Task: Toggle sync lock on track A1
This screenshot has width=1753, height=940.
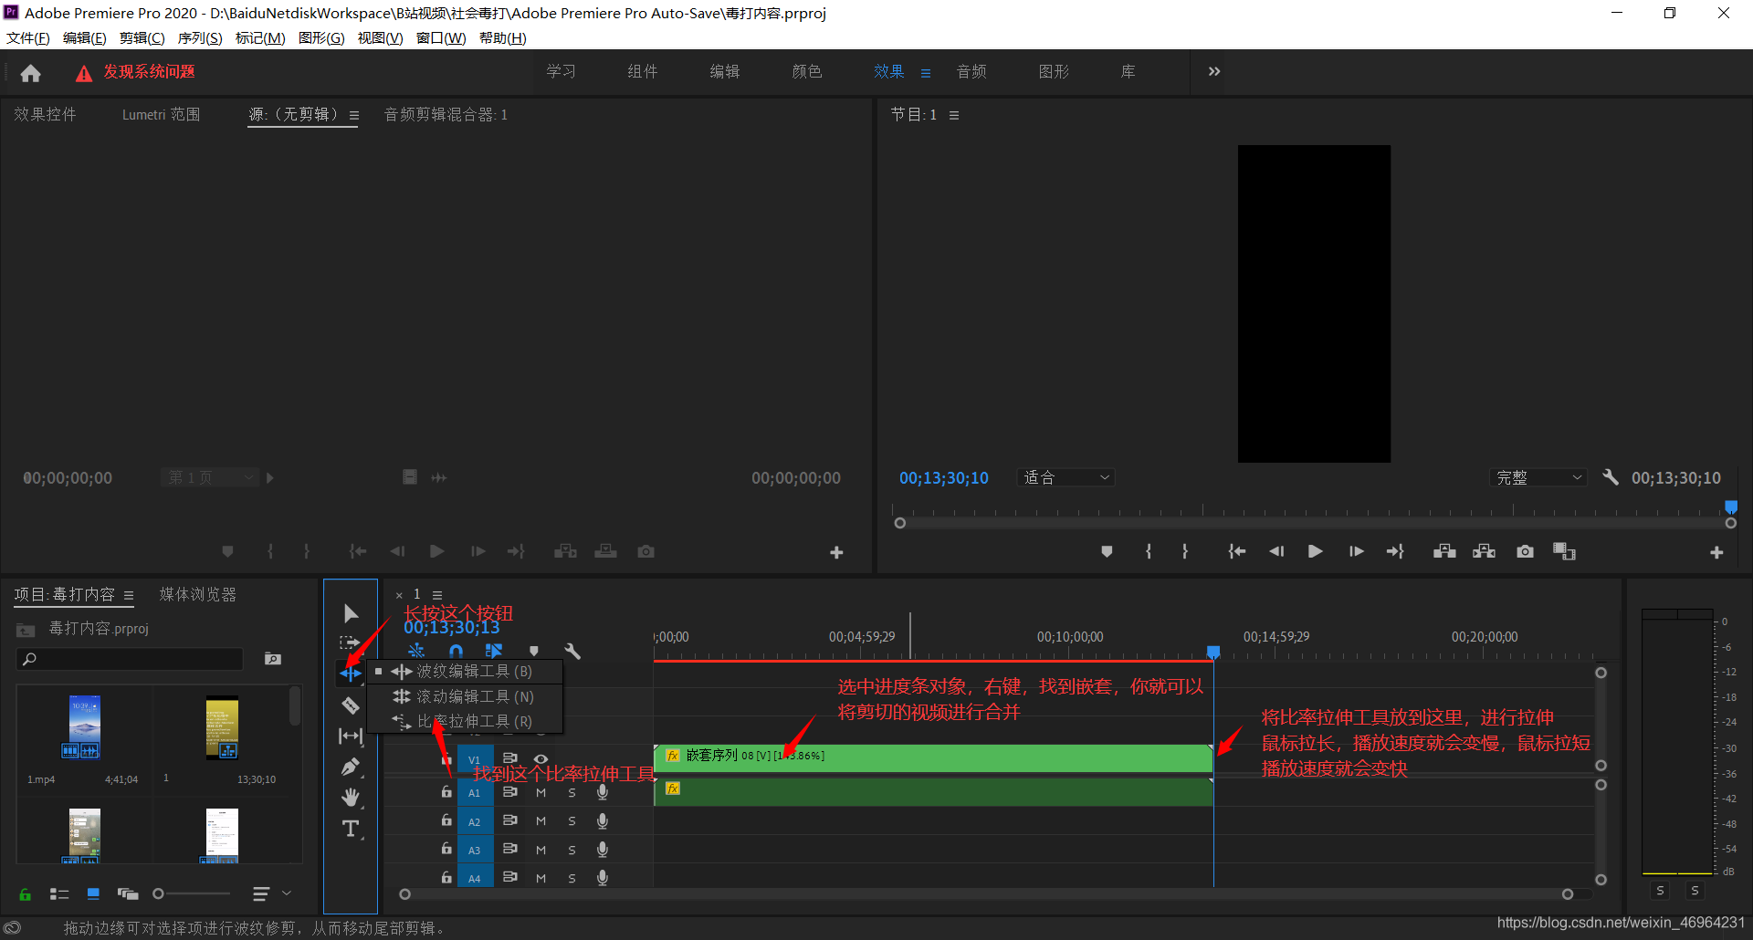Action: 510,793
